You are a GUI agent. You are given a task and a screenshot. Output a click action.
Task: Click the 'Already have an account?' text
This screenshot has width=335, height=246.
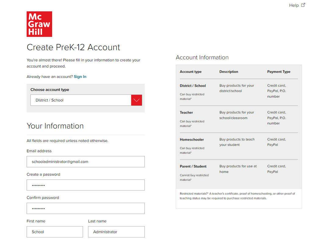click(x=50, y=77)
